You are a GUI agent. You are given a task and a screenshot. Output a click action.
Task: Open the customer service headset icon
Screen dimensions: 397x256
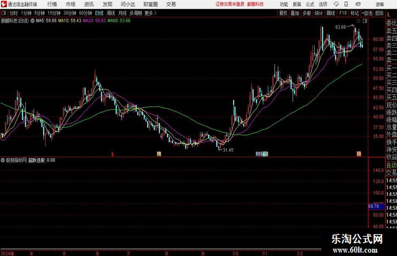pos(336,4)
